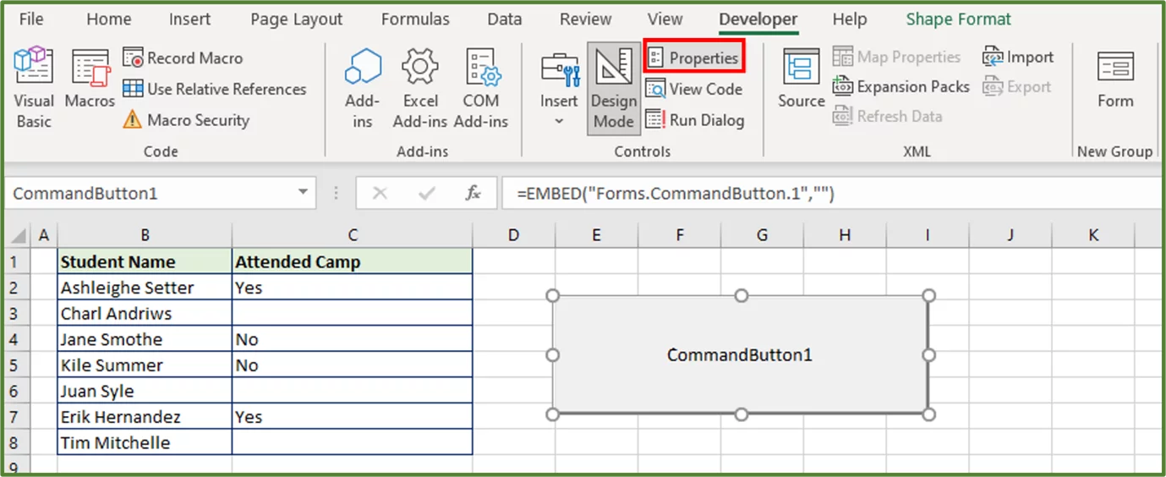Select column B header
The height and width of the screenshot is (477, 1166).
click(145, 235)
